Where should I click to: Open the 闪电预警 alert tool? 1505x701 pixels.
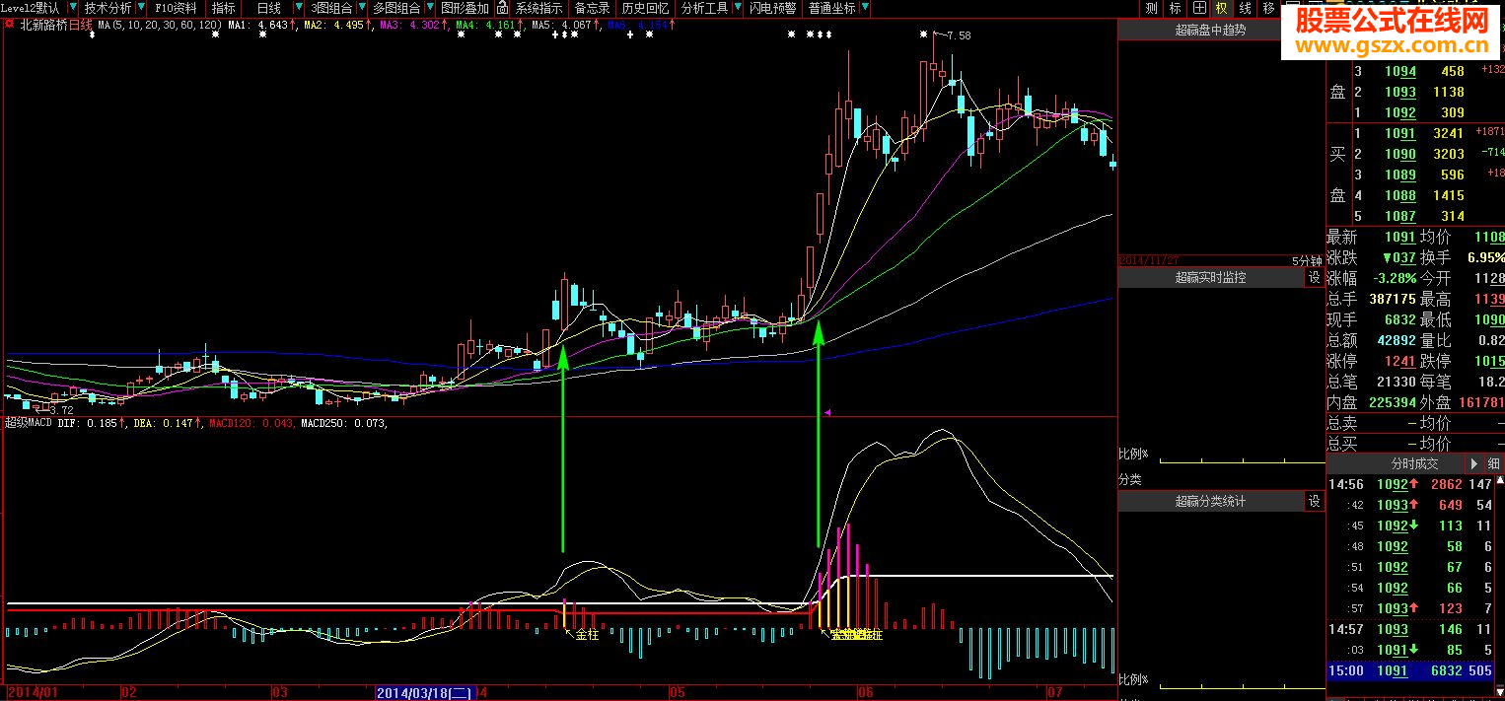(772, 8)
